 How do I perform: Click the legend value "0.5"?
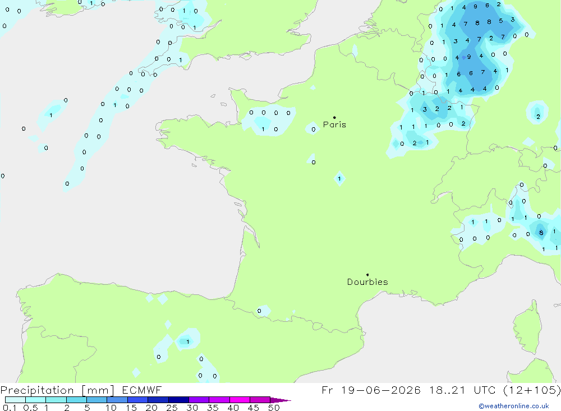coord(31,408)
